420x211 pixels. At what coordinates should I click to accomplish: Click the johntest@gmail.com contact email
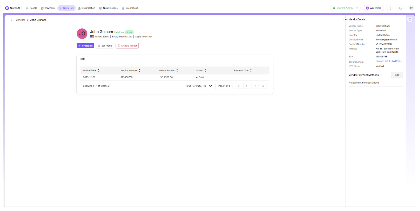[386, 40]
